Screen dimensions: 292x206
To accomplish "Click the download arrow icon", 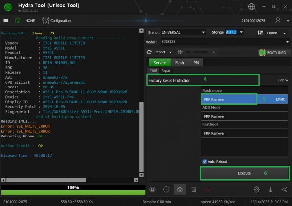I will click(270, 189).
